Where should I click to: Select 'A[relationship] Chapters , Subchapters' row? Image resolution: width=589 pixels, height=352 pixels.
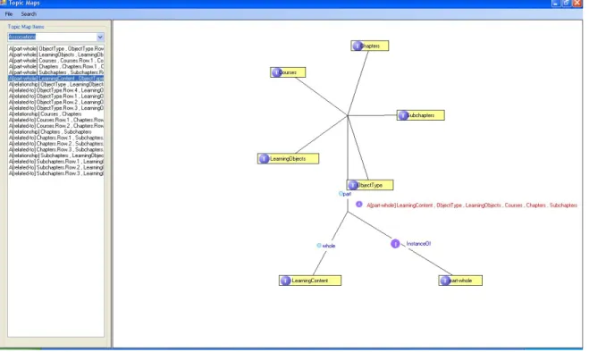coord(56,132)
